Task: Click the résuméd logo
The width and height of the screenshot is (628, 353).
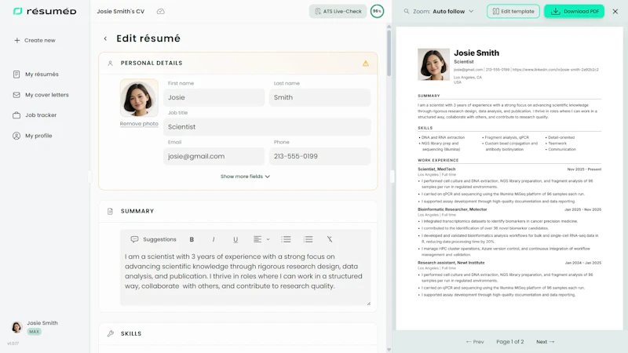Action: pos(45,11)
